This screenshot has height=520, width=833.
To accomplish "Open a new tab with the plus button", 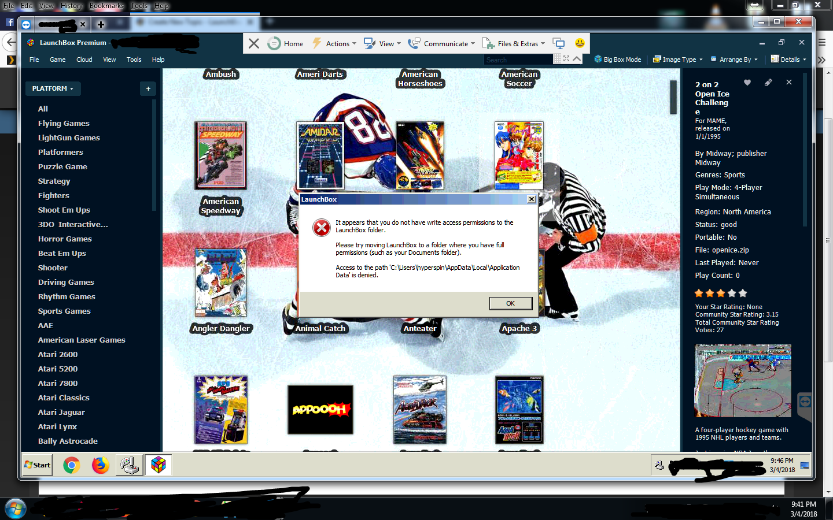I will pyautogui.click(x=101, y=24).
